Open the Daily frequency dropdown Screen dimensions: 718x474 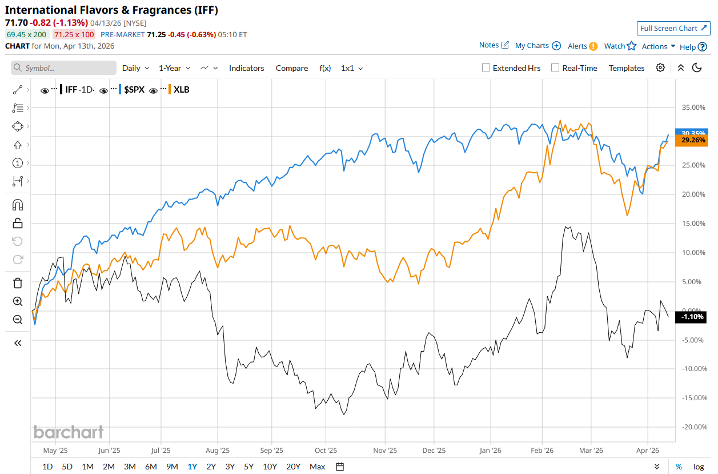pyautogui.click(x=135, y=68)
